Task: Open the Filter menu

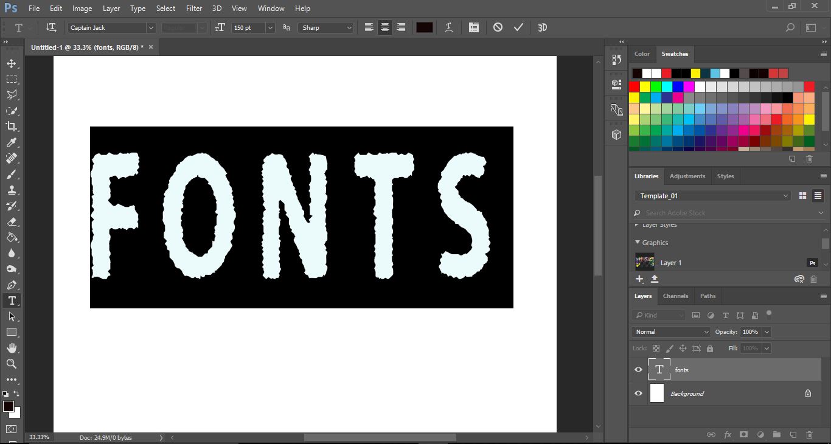Action: (194, 9)
